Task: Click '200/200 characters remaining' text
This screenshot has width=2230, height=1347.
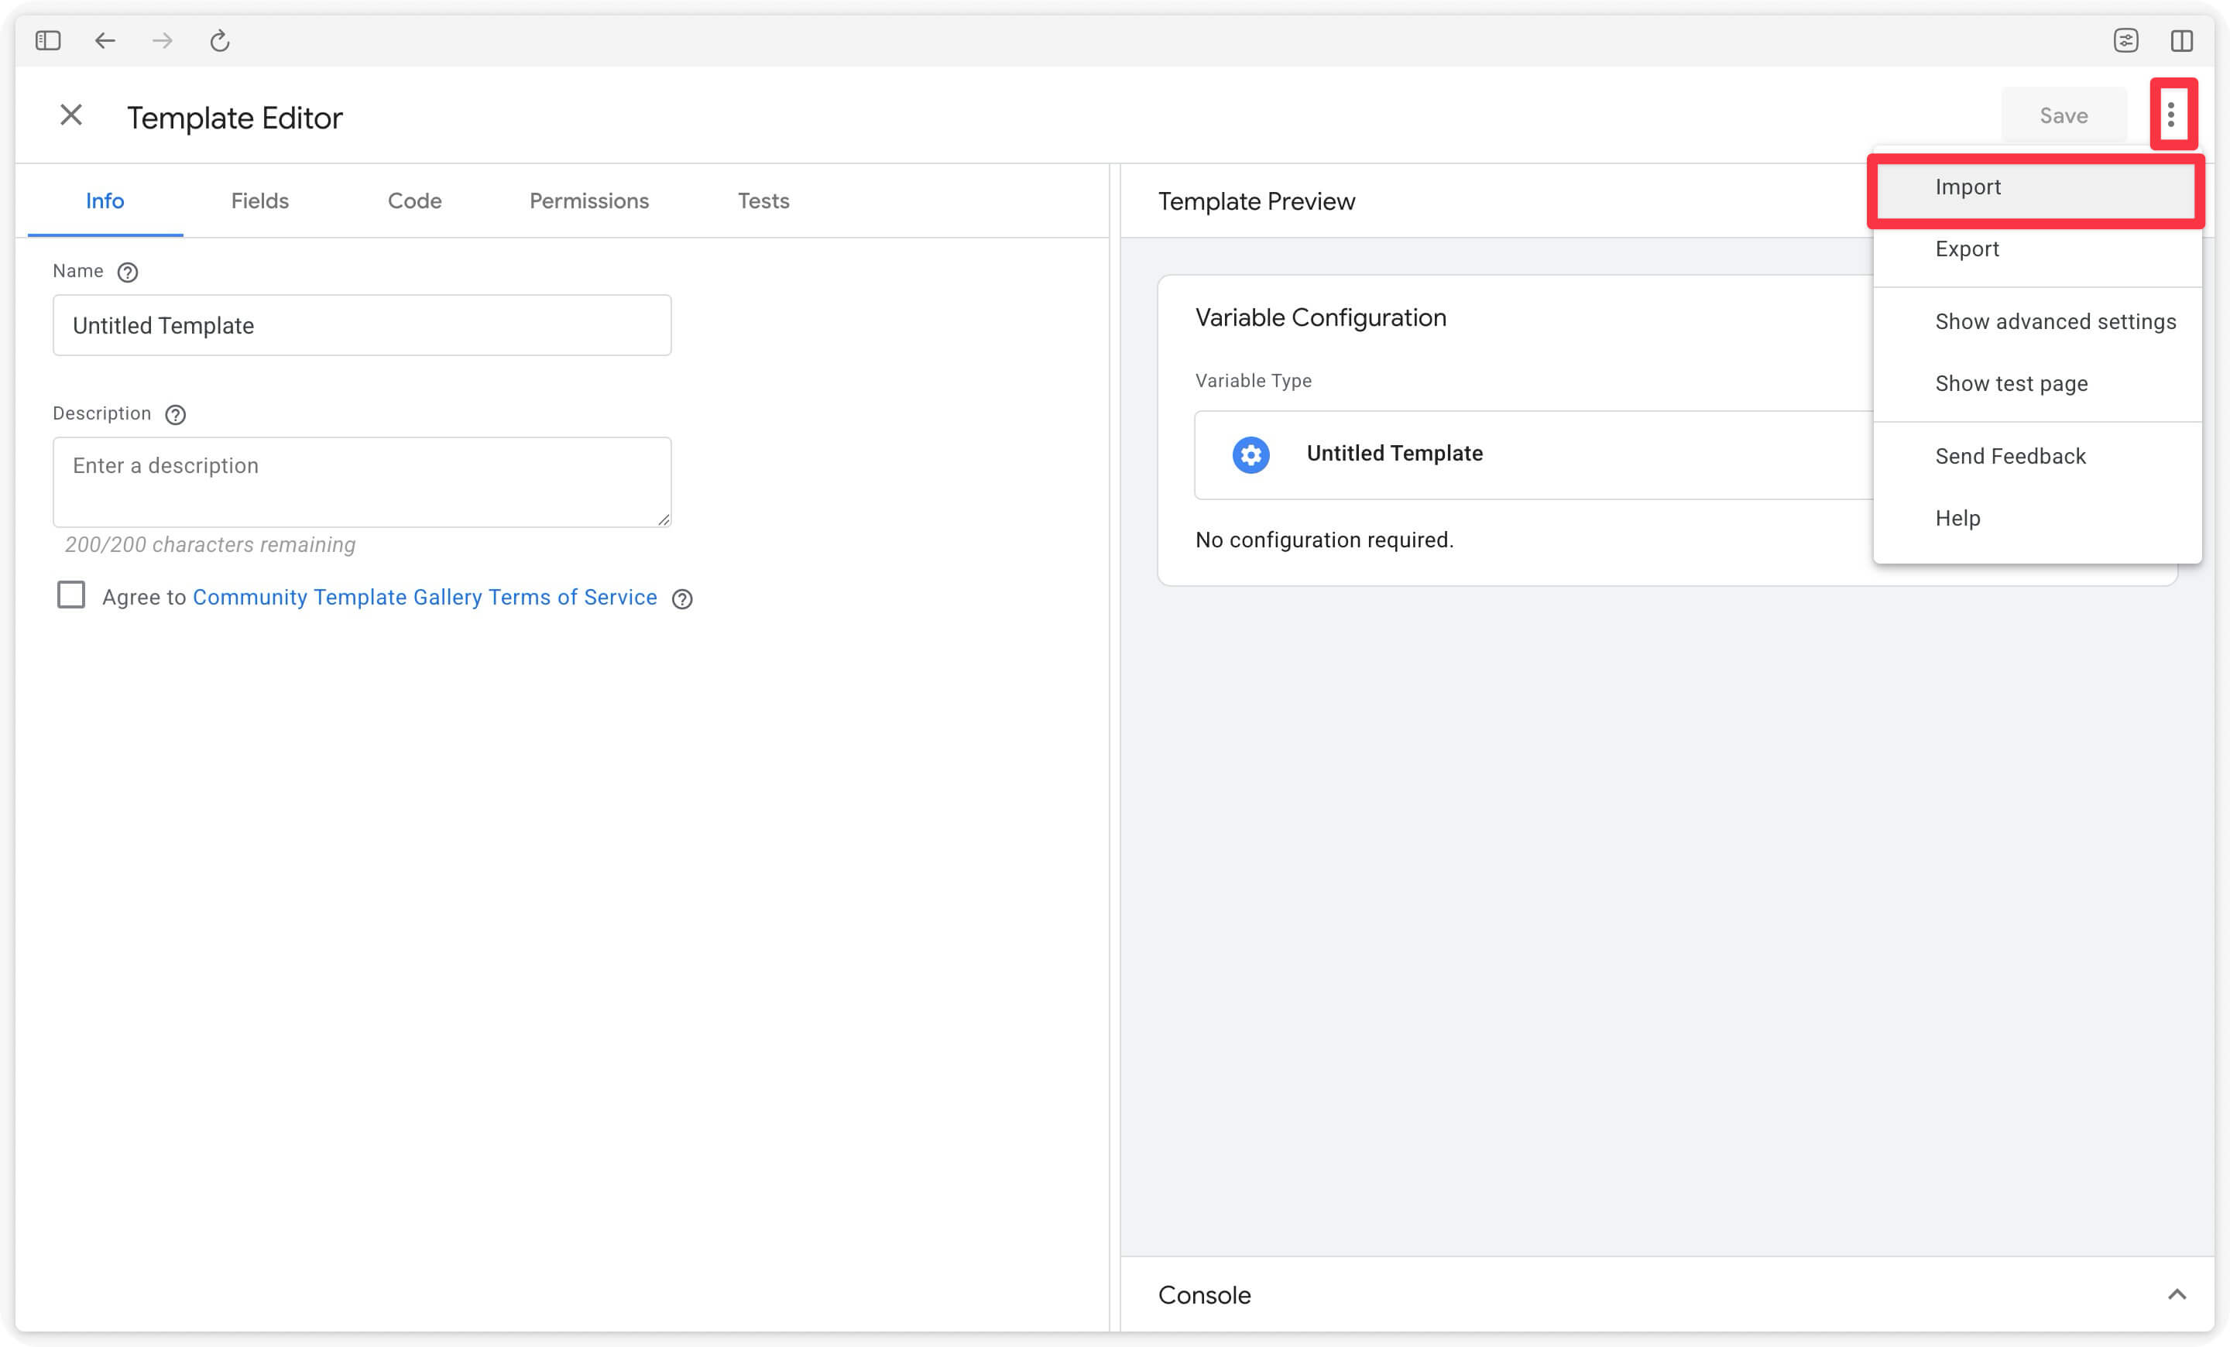Action: pos(210,544)
